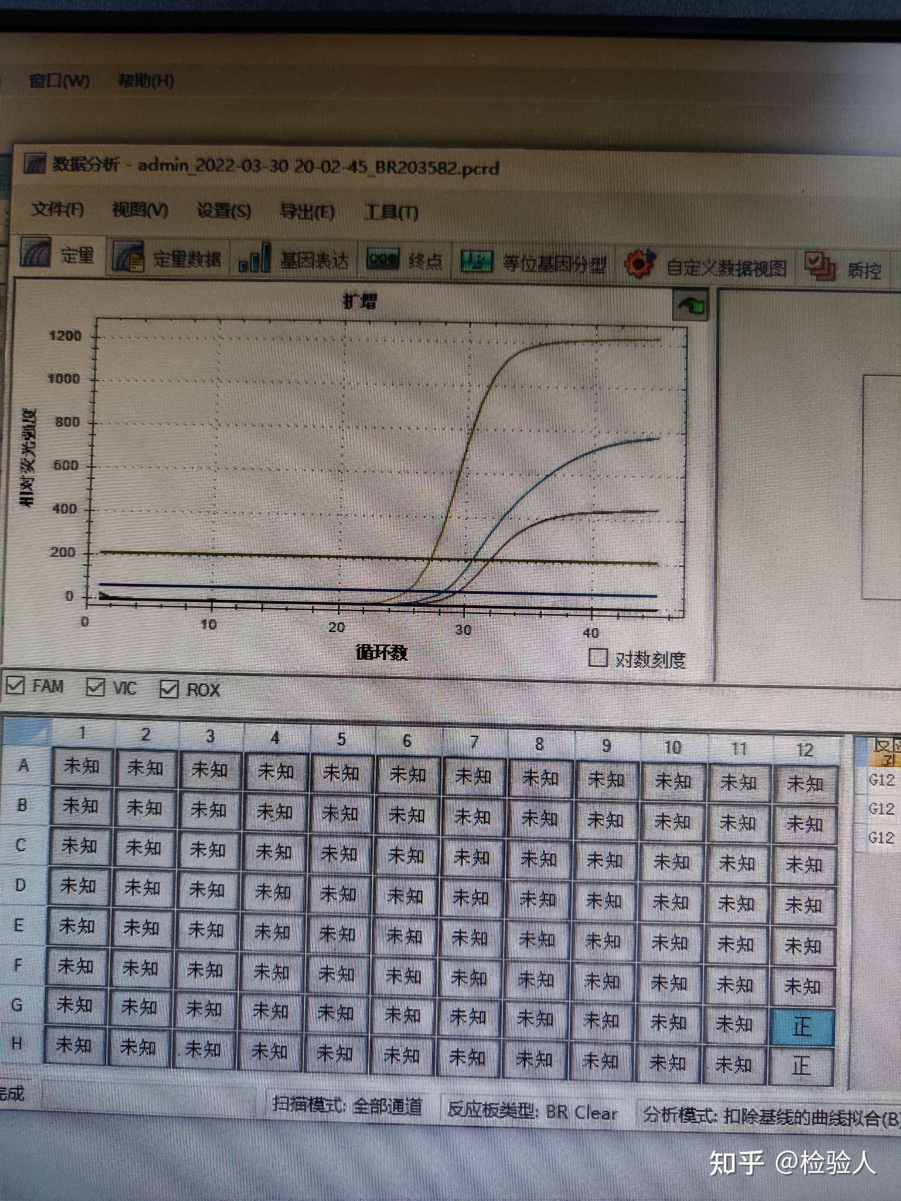Select plate row header D
901x1201 pixels.
21,884
